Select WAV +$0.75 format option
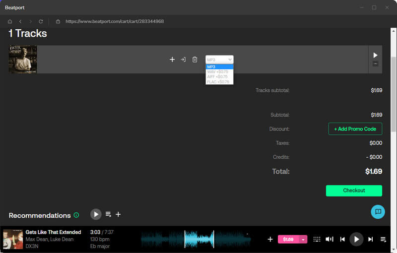Viewport: 397px width, 253px height. click(x=219, y=72)
